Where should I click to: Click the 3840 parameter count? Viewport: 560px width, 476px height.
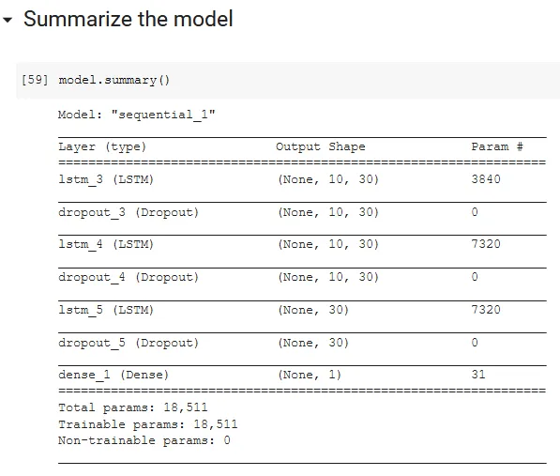[x=486, y=179]
